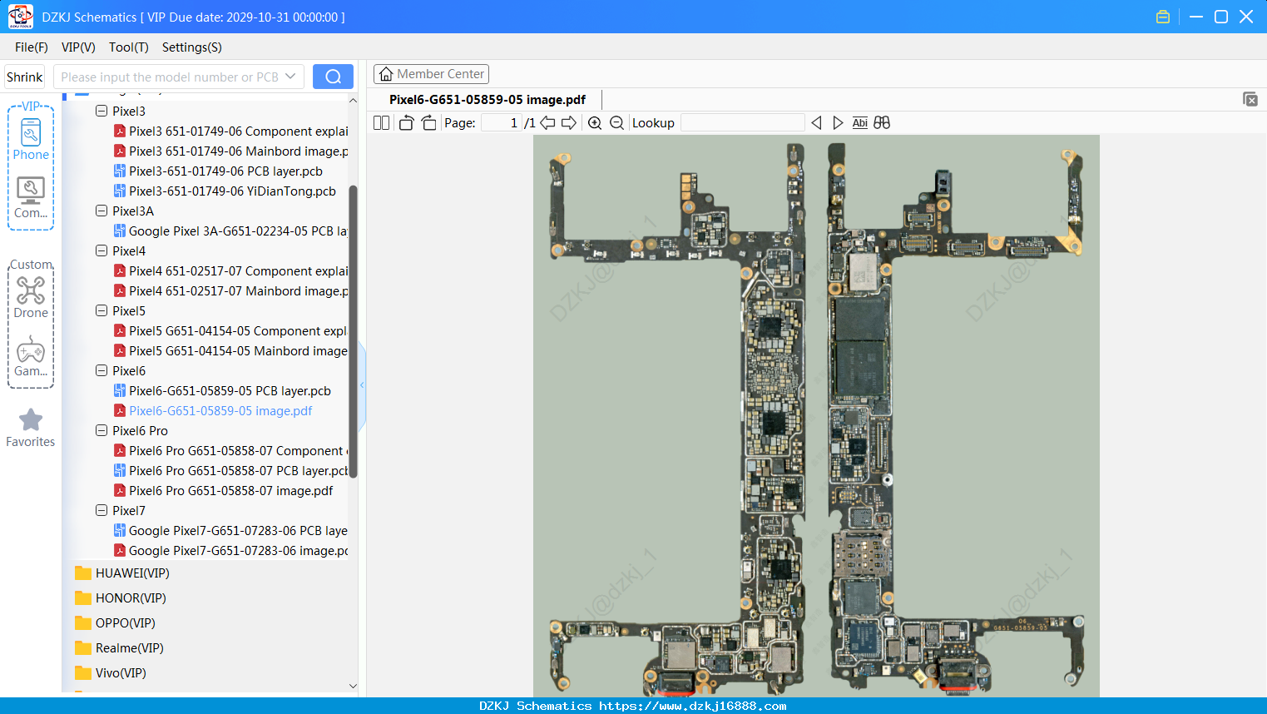Collapse side panel with splitter handle
1267x714 pixels.
[x=362, y=385]
